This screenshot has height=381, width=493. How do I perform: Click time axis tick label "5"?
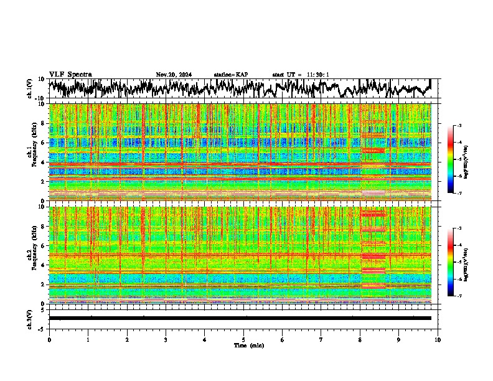coord(243,340)
